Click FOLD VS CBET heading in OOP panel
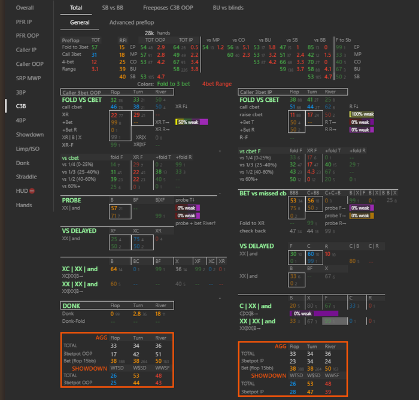 coord(82,100)
